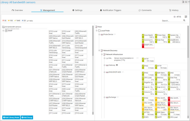The image size is (190, 121).
Task: Click the Exchange POP3 sensor
Action: pyautogui.click(x=148, y=117)
